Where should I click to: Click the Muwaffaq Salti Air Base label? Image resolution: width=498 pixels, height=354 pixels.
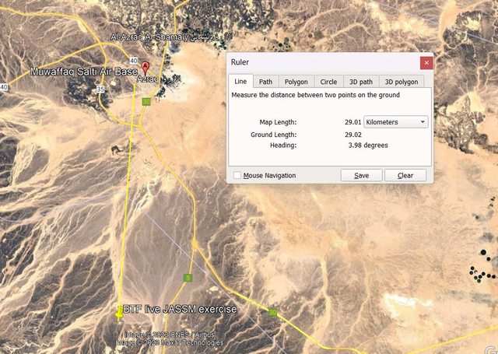[83, 72]
